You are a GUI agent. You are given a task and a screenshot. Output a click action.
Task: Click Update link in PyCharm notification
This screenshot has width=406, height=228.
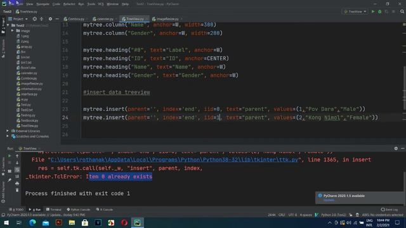pos(329,200)
